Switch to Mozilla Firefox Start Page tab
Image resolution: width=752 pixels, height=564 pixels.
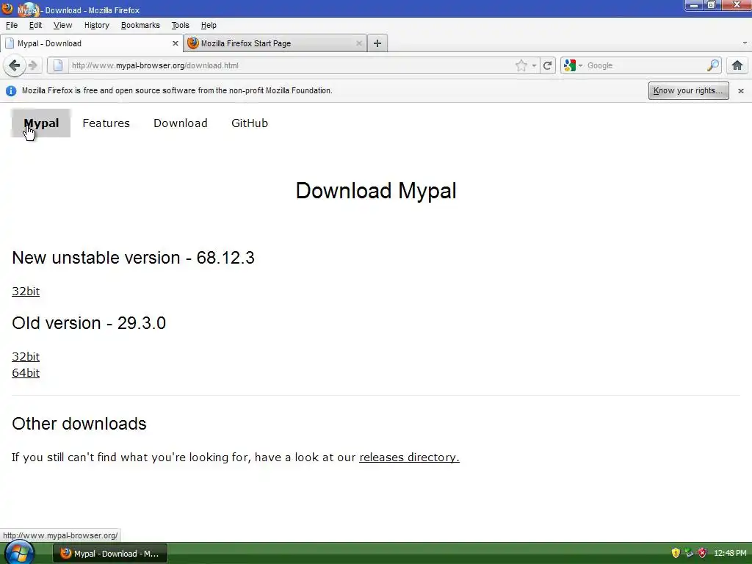click(275, 43)
